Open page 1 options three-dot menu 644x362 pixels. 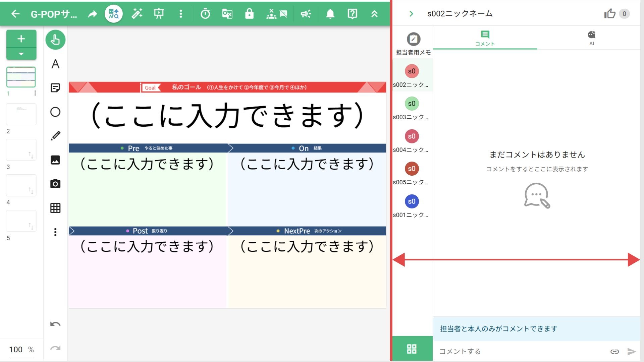coord(35,93)
